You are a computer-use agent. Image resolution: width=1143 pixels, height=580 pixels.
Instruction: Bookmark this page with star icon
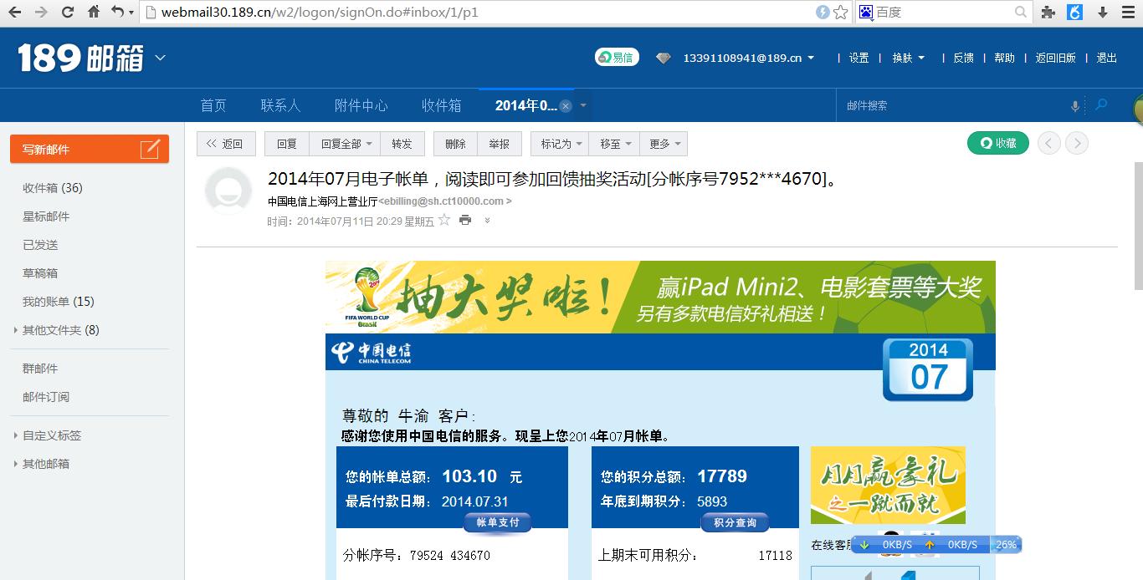[x=840, y=13]
